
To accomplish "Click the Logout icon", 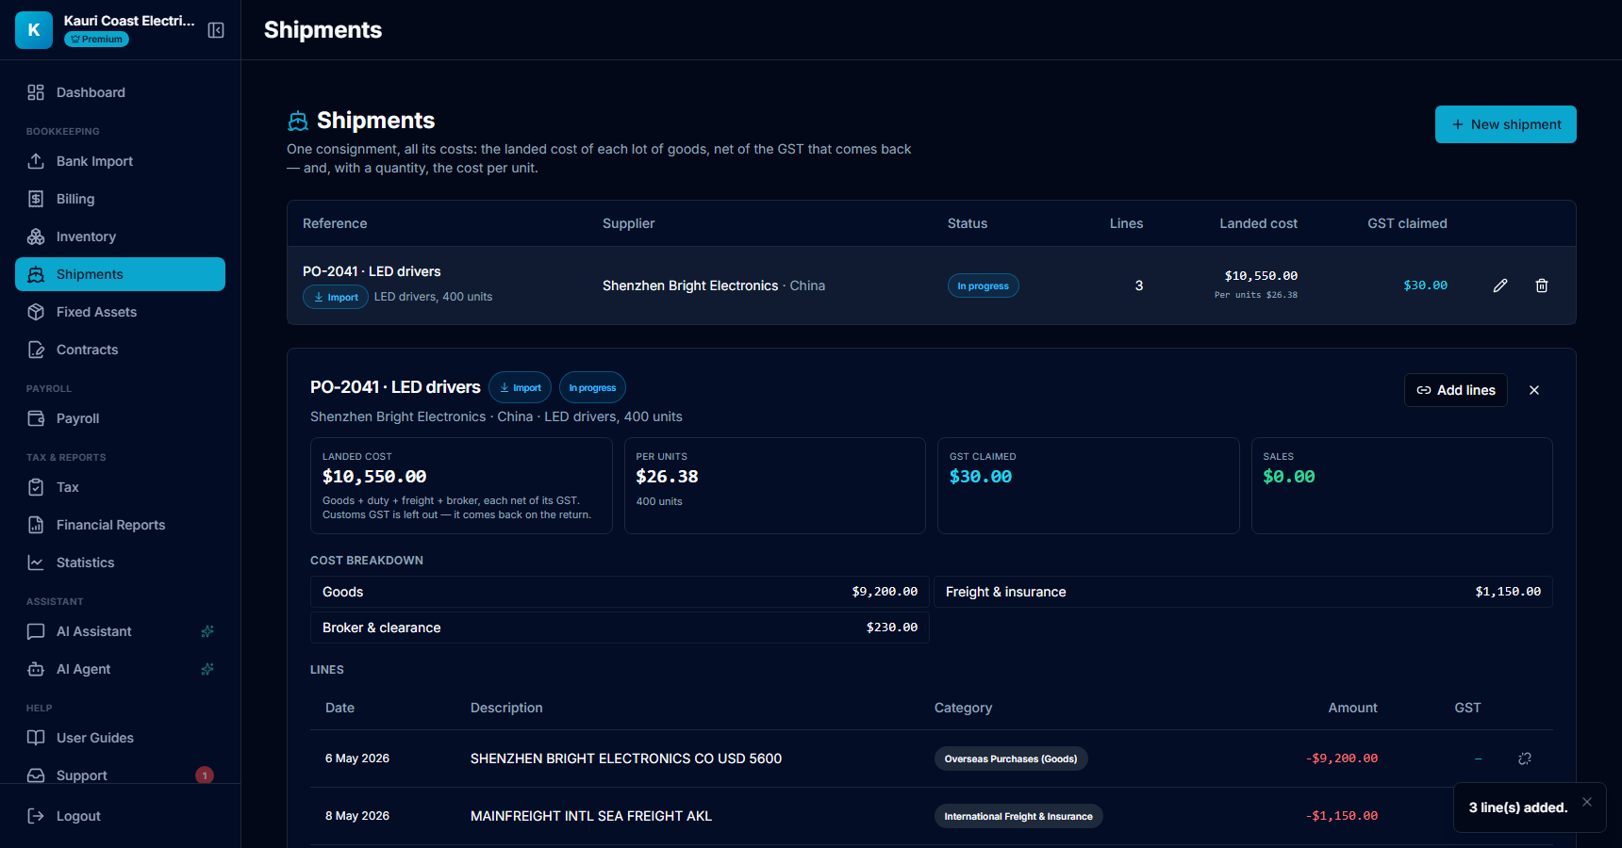I will click(36, 816).
